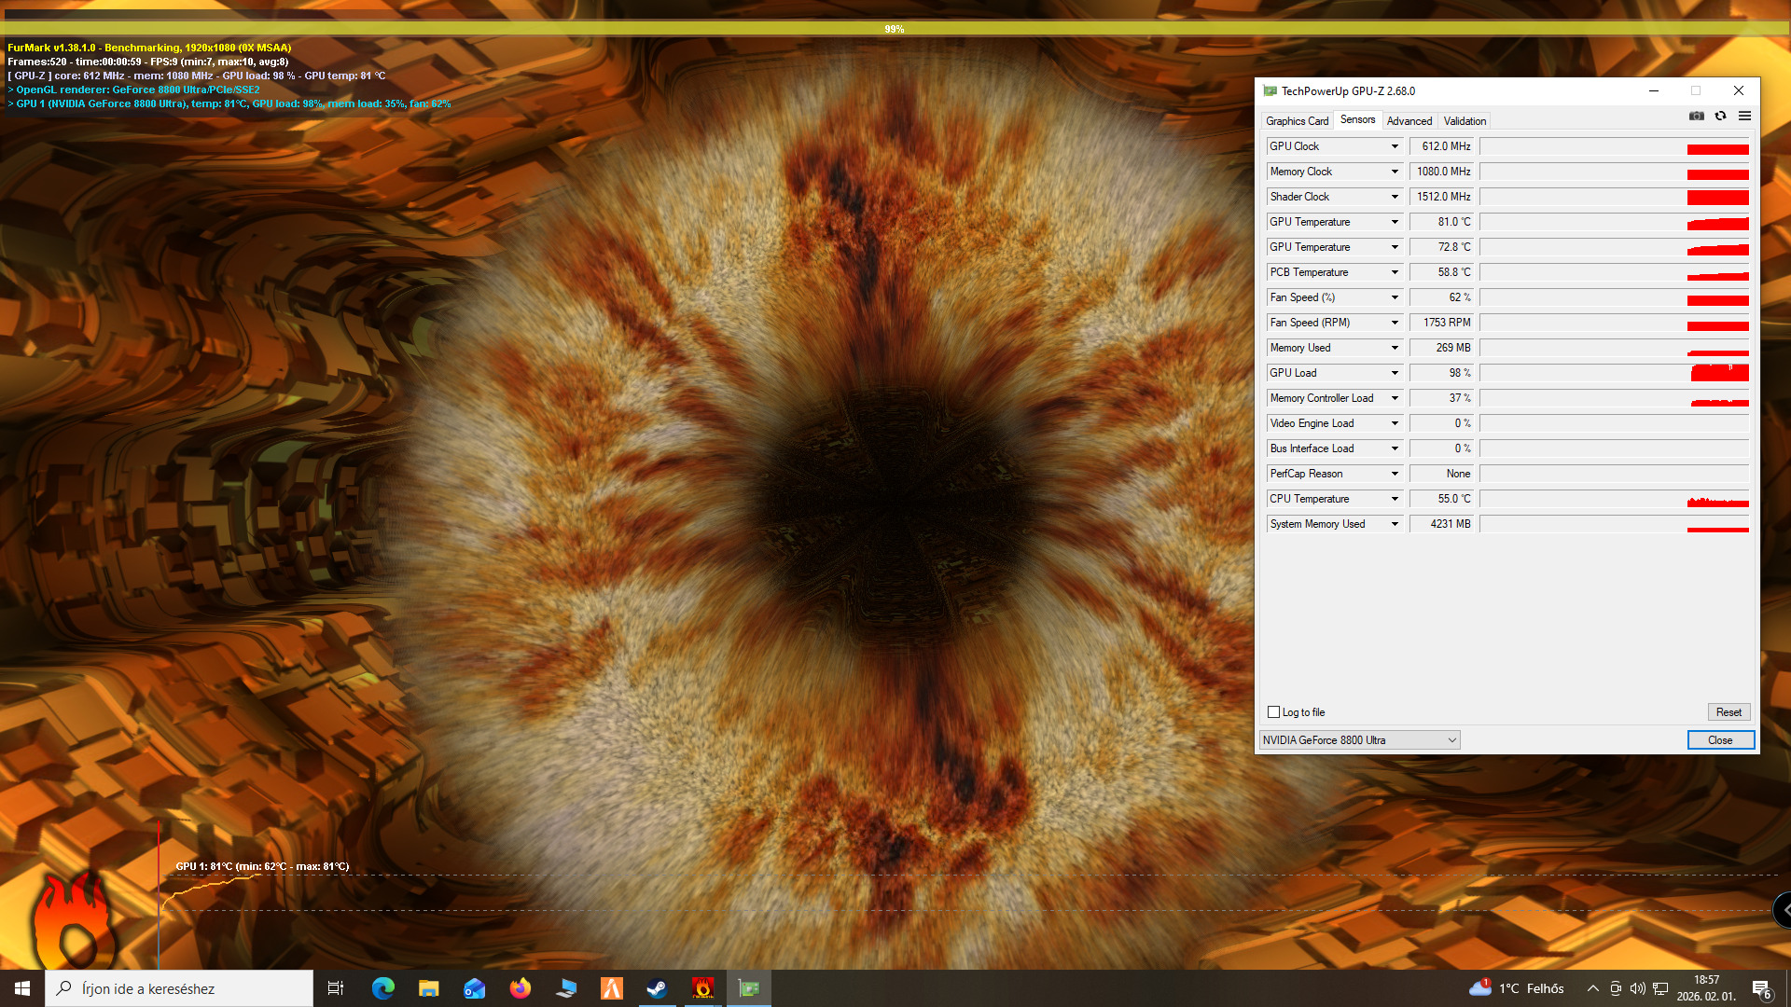Viewport: 1791px width, 1007px height.
Task: Click the GPU-Z refresh icon
Action: [1720, 117]
